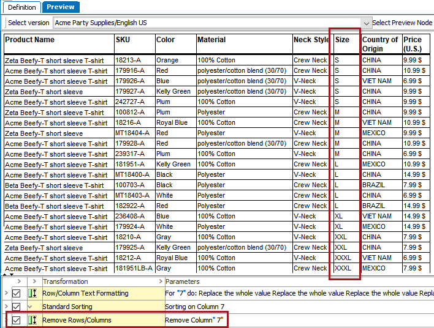
Task: Click the Select Preview Node label
Action: [x=402, y=23]
